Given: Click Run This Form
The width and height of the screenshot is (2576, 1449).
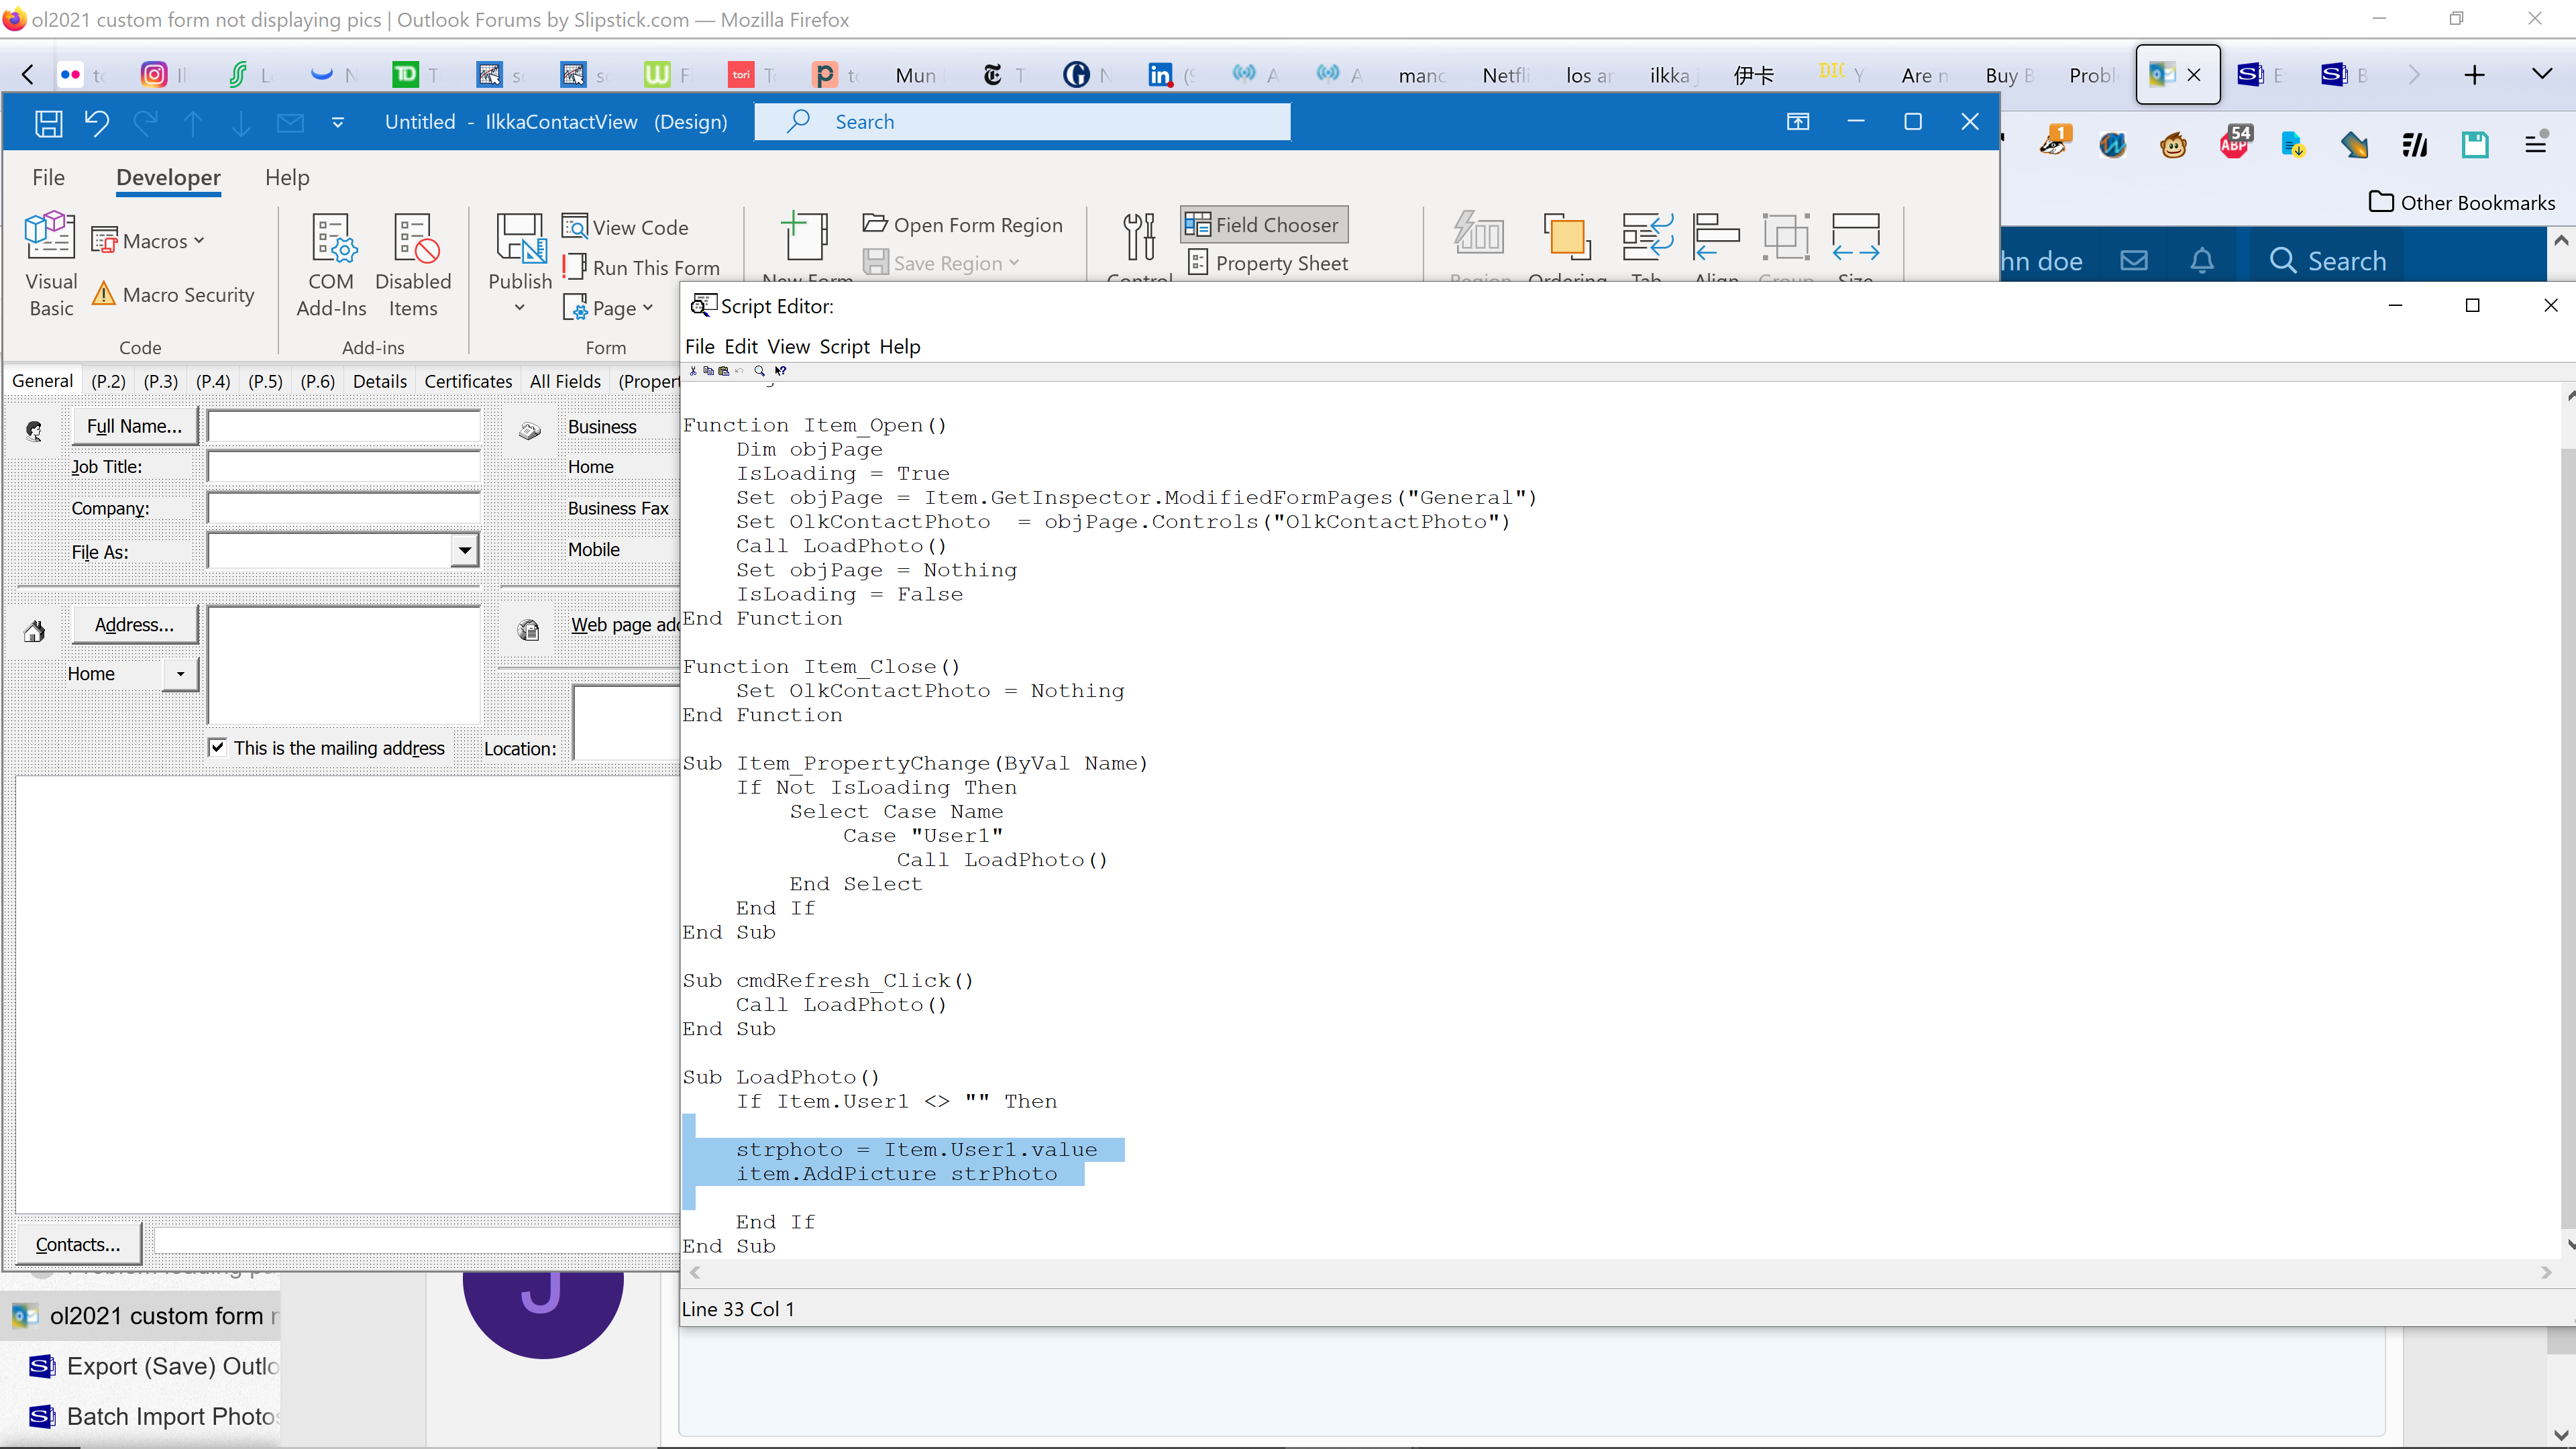Looking at the screenshot, I should 641,267.
